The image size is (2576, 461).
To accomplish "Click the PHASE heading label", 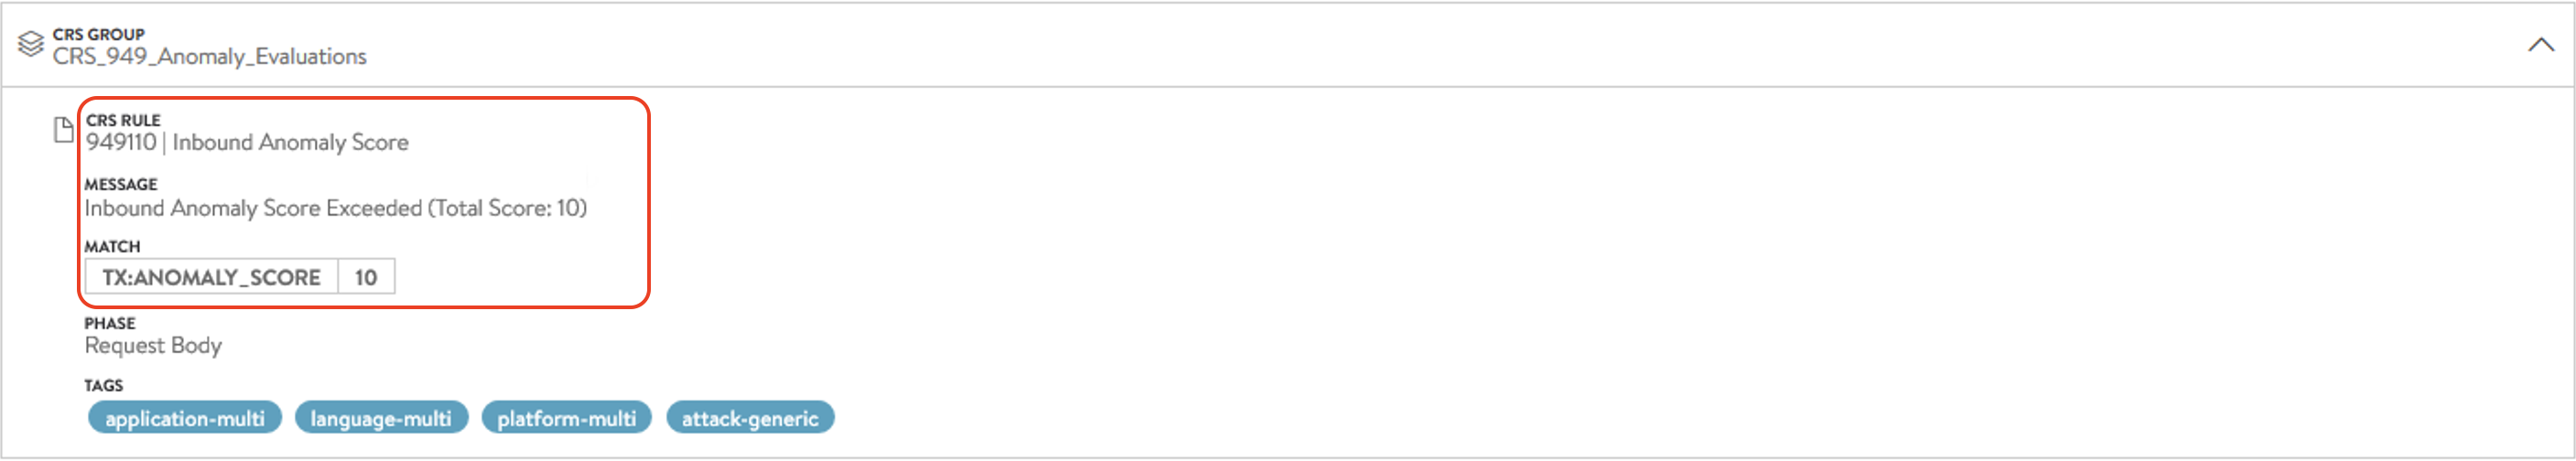I will [110, 323].
